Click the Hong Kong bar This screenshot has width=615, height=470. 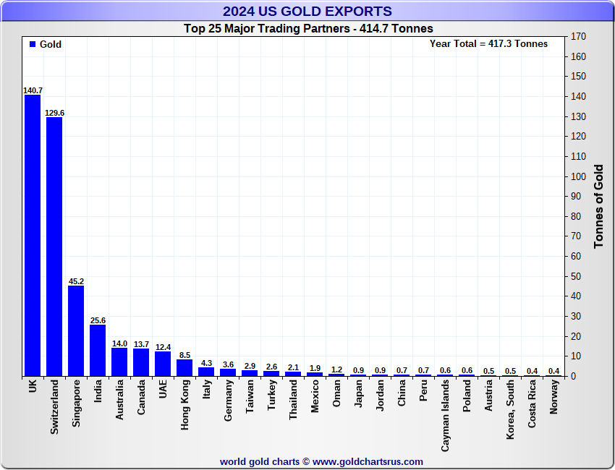coord(184,368)
